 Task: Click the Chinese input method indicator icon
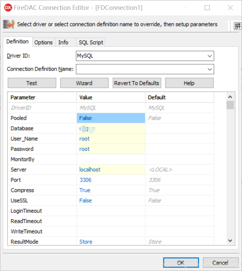[x=237, y=26]
